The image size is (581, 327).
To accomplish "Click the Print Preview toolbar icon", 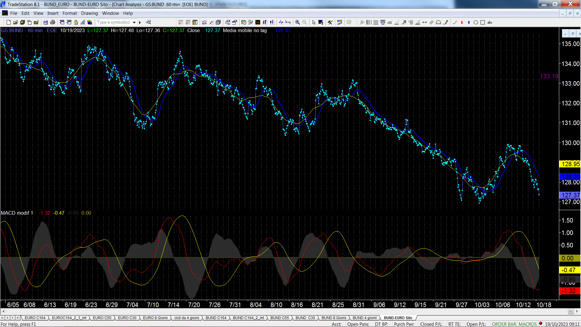I will point(45,22).
